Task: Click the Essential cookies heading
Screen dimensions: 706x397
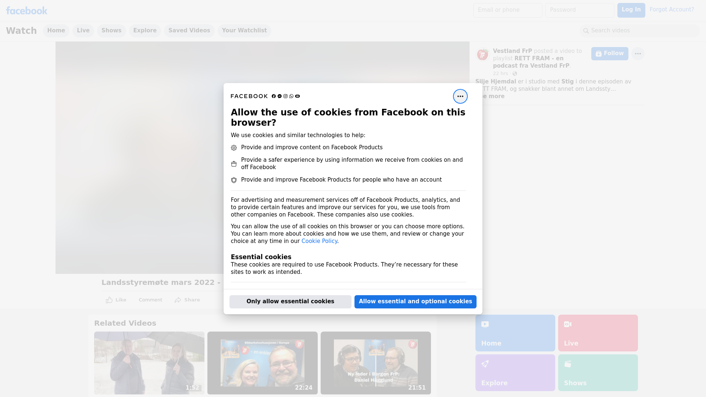Action: [261, 257]
